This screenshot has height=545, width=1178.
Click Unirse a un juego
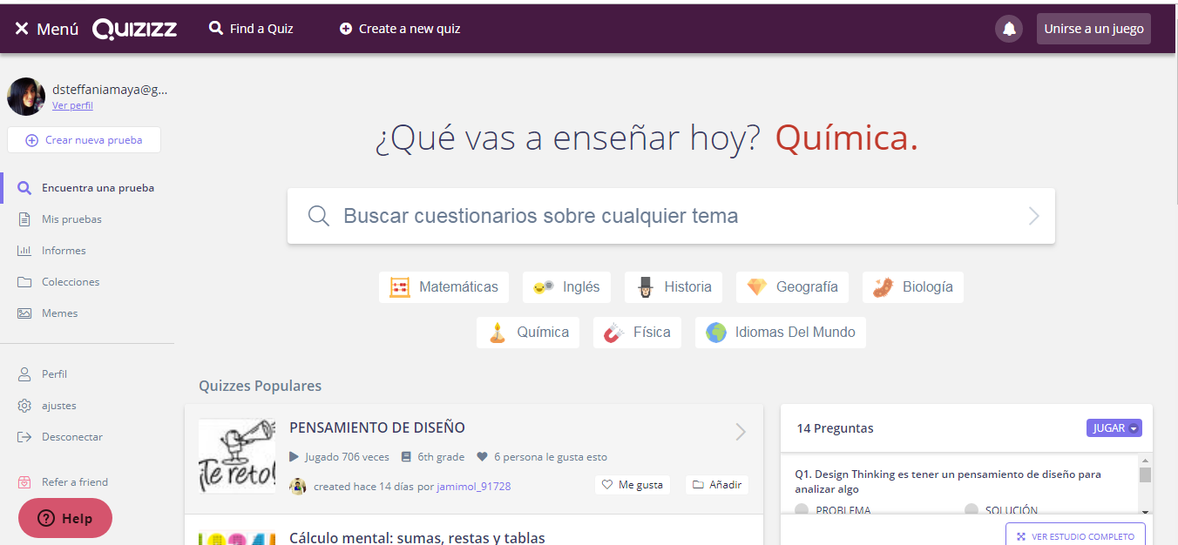1093,28
